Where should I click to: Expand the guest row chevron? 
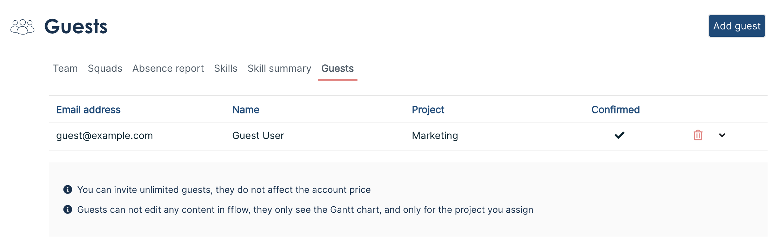tap(722, 135)
